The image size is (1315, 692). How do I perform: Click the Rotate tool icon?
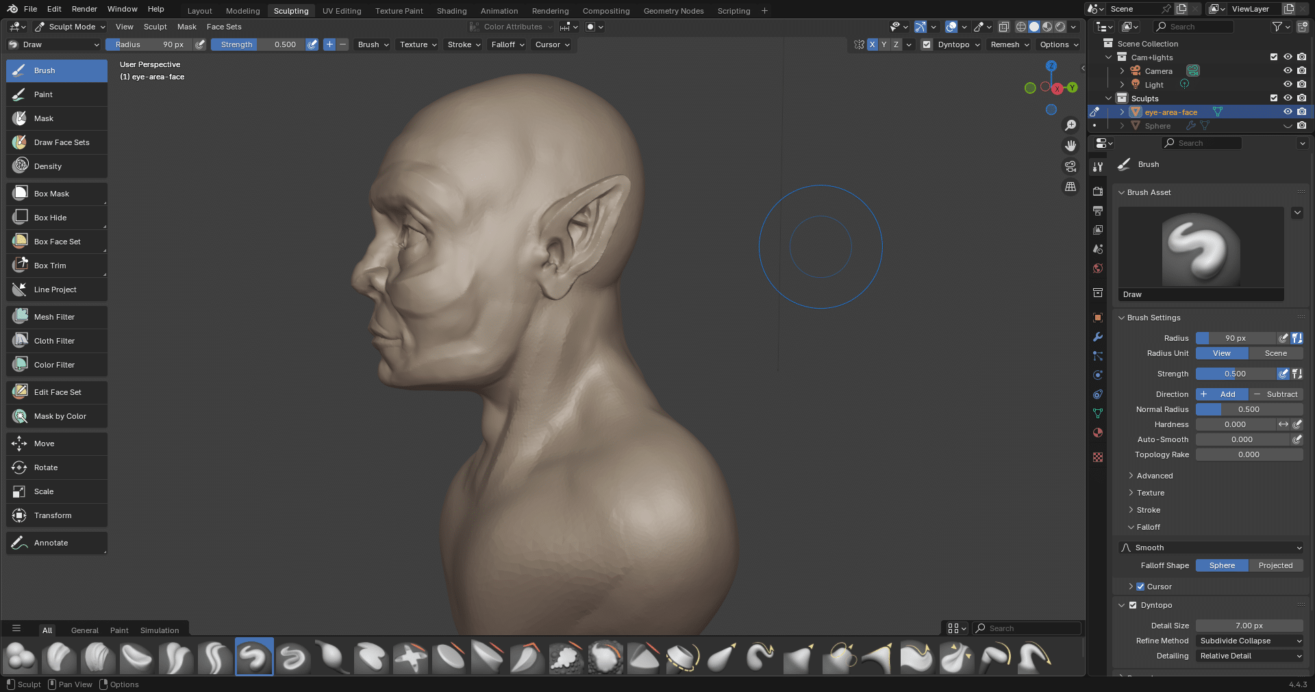click(x=20, y=467)
